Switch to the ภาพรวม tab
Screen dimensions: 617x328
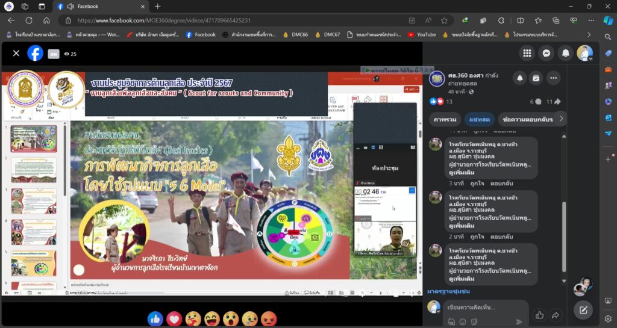coord(445,119)
